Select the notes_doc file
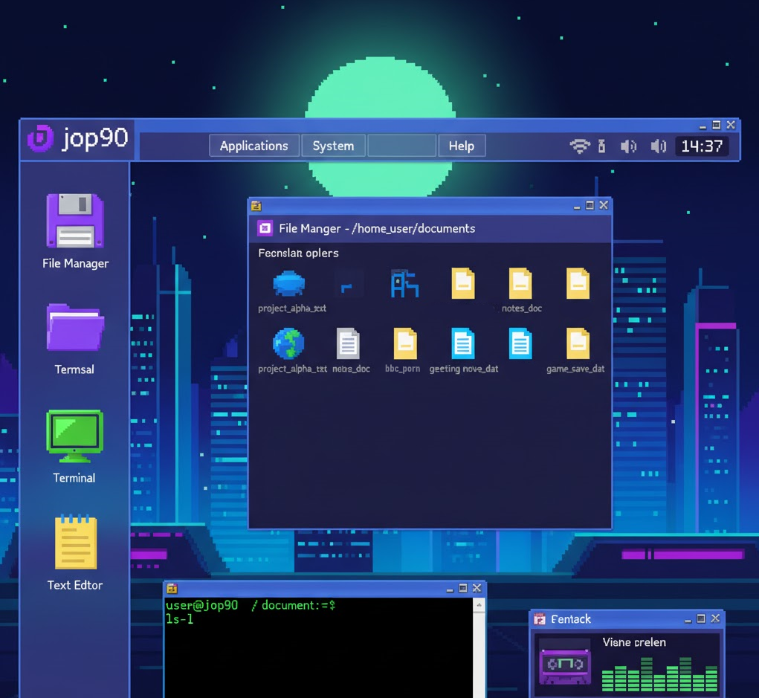Image resolution: width=759 pixels, height=698 pixels. click(520, 284)
